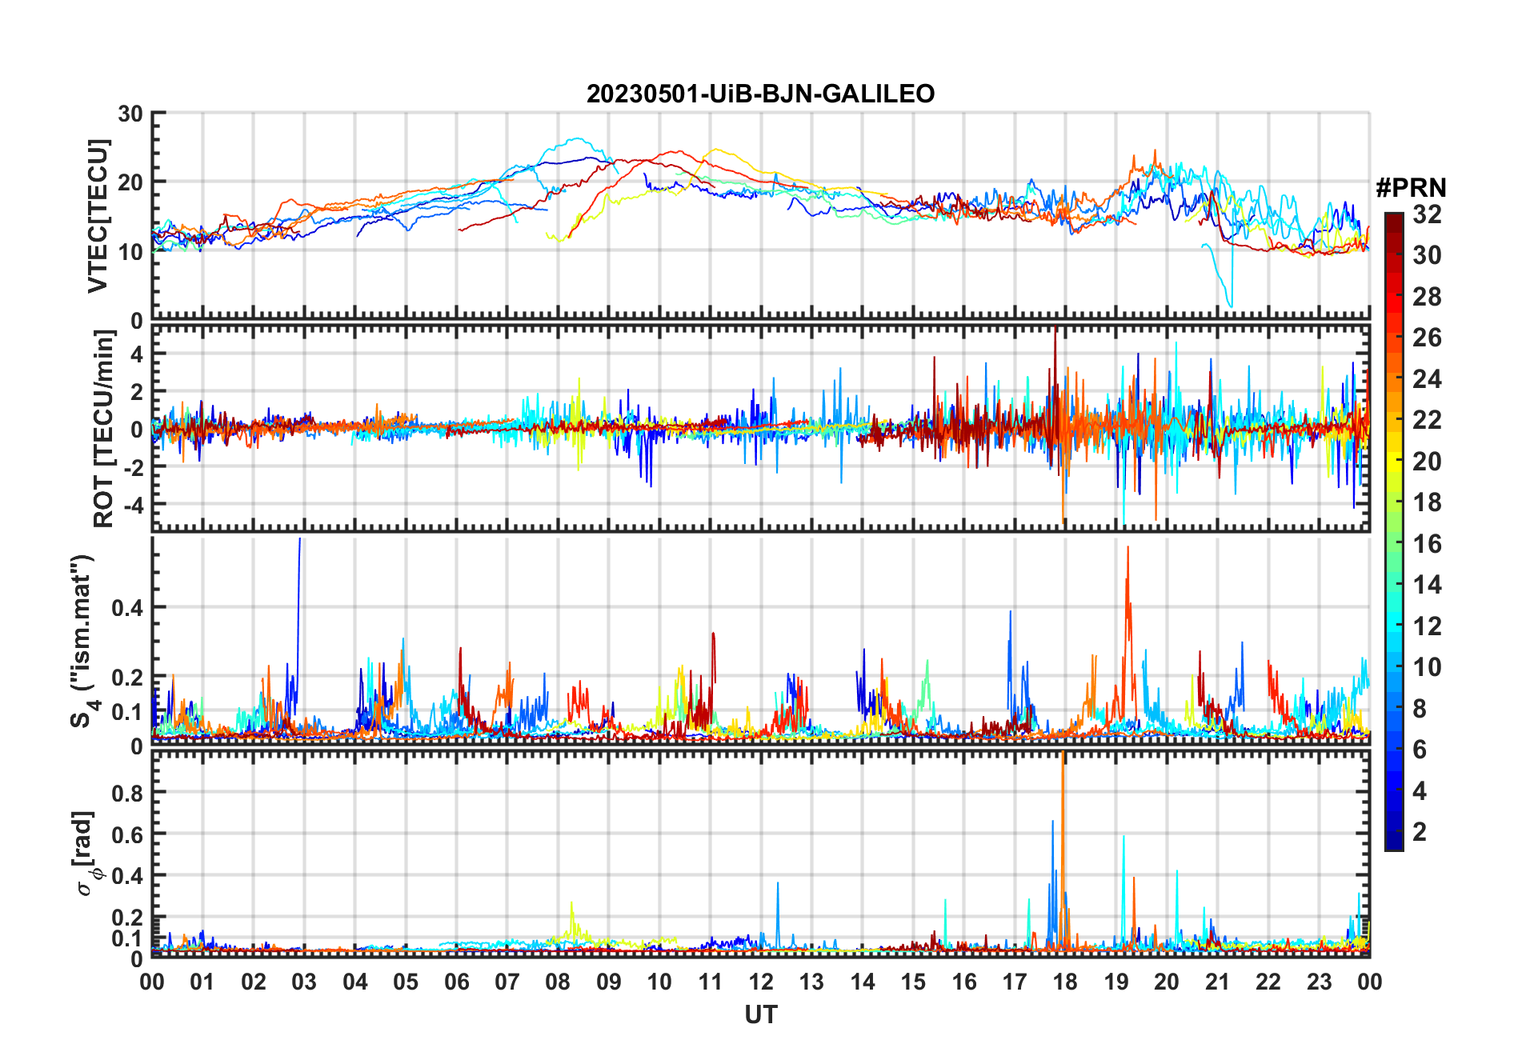Click the ROT axis tick label -2
Viewport: 1522px width, 1064px height.
tap(133, 467)
